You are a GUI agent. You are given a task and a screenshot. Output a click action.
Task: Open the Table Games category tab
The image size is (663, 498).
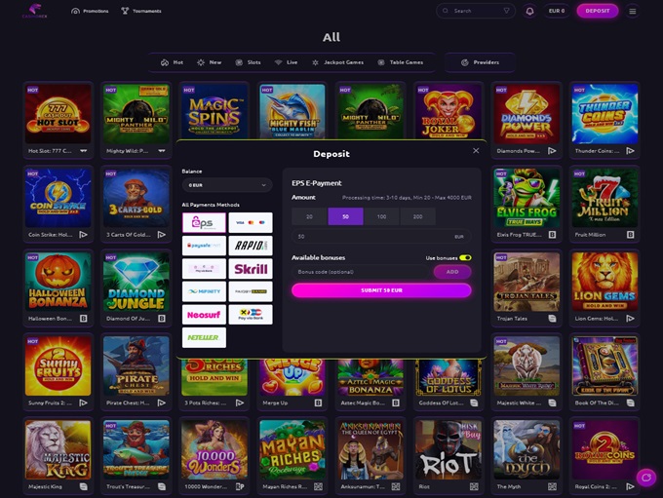(400, 62)
